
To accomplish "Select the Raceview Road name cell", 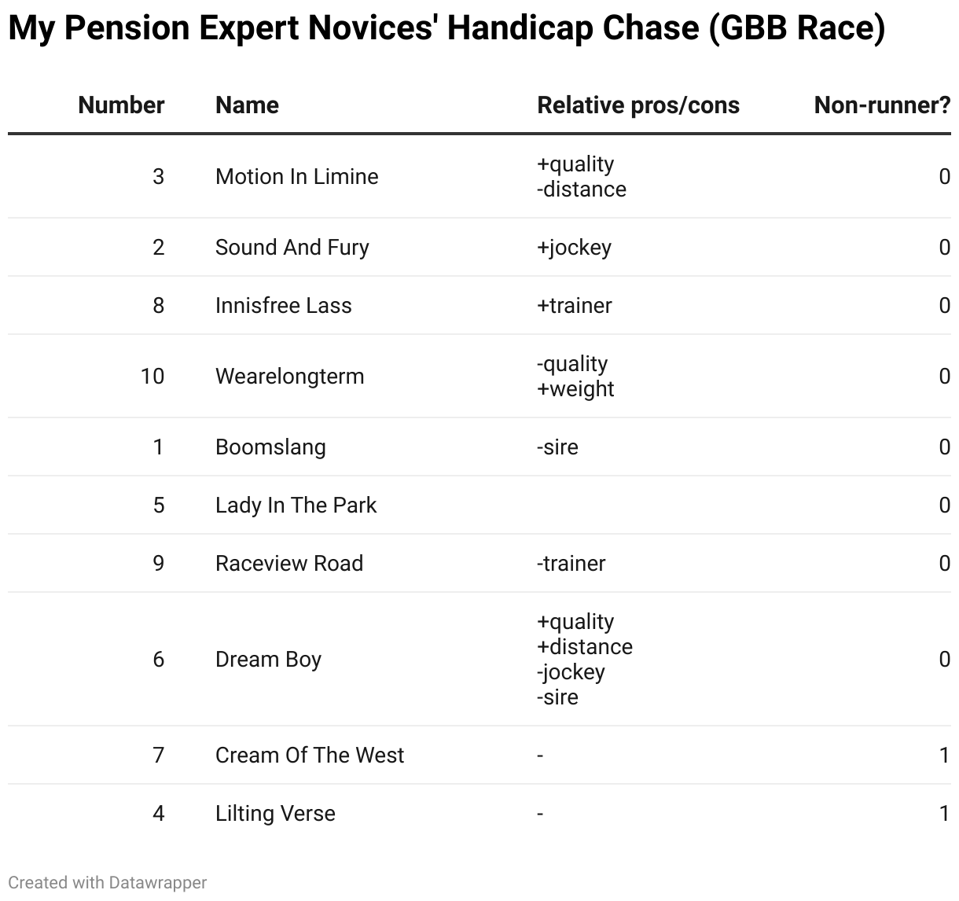I will click(x=288, y=564).
